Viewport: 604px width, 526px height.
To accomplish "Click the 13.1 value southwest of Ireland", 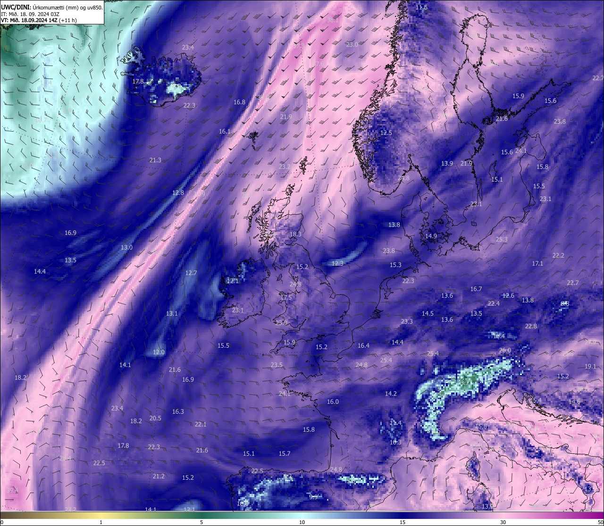I will [x=172, y=313].
